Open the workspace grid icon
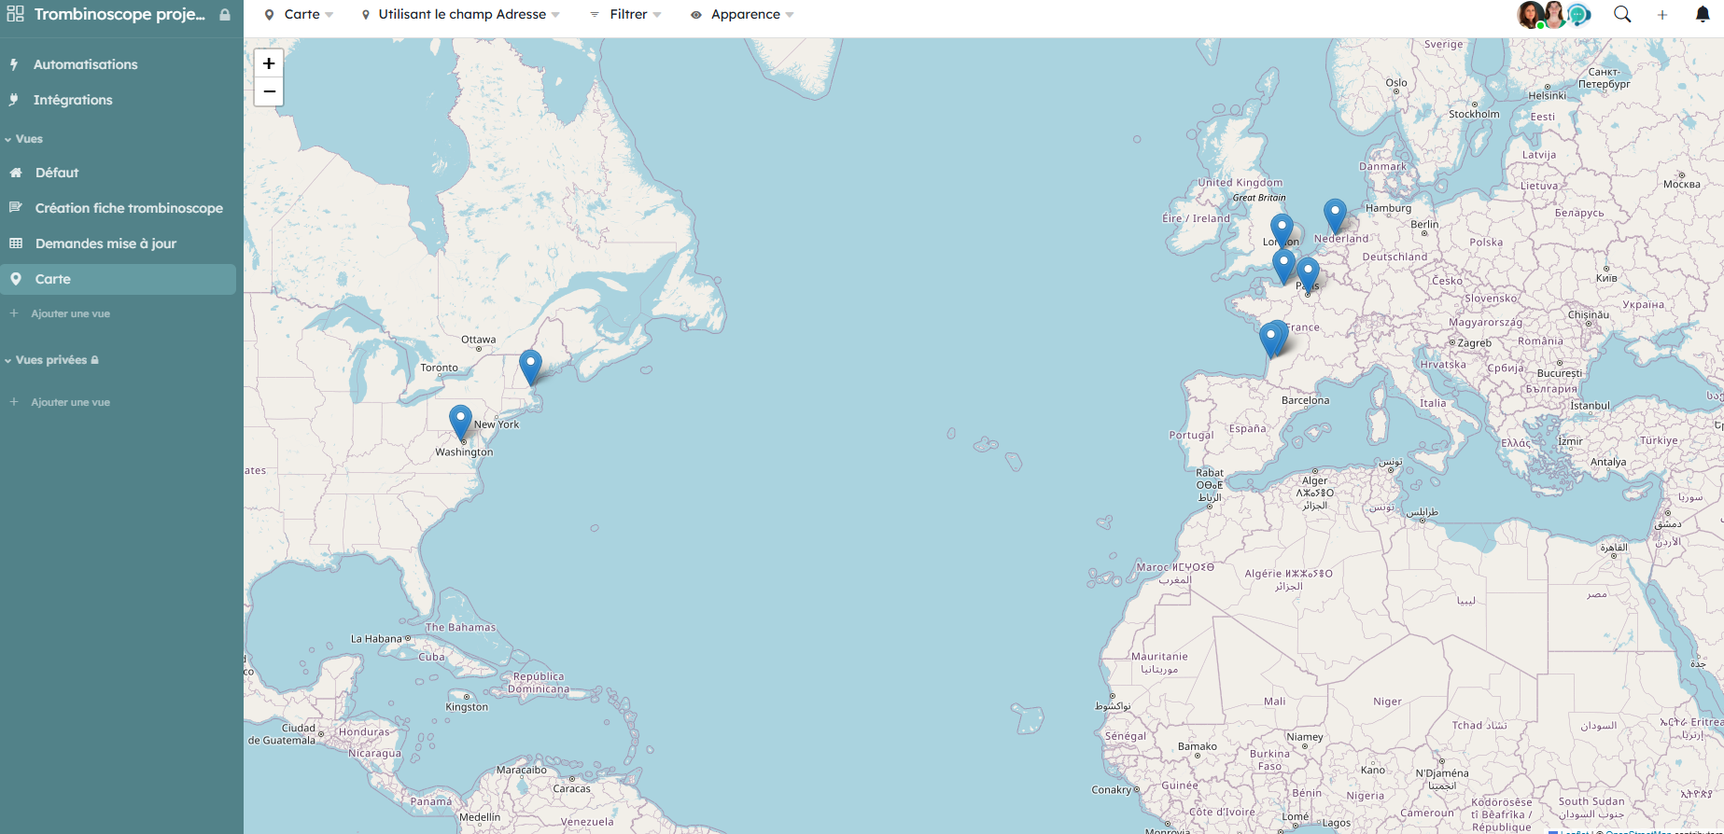Image resolution: width=1724 pixels, height=834 pixels. [x=15, y=14]
